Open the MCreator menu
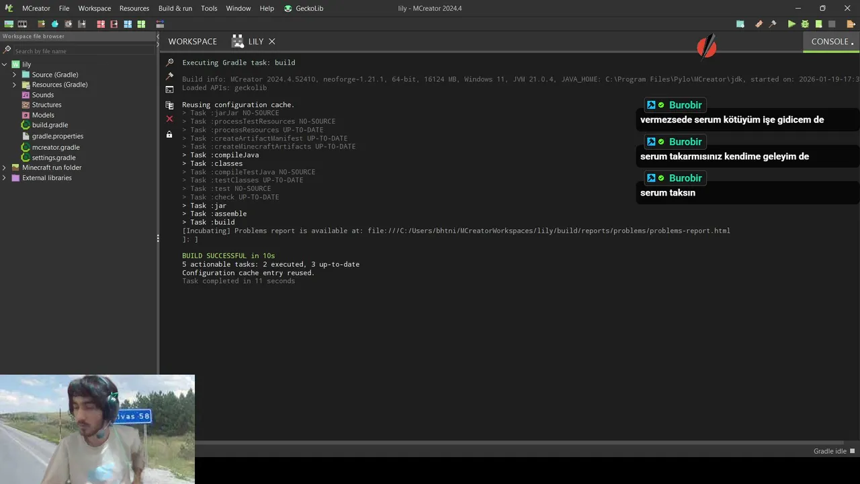 pyautogui.click(x=36, y=8)
